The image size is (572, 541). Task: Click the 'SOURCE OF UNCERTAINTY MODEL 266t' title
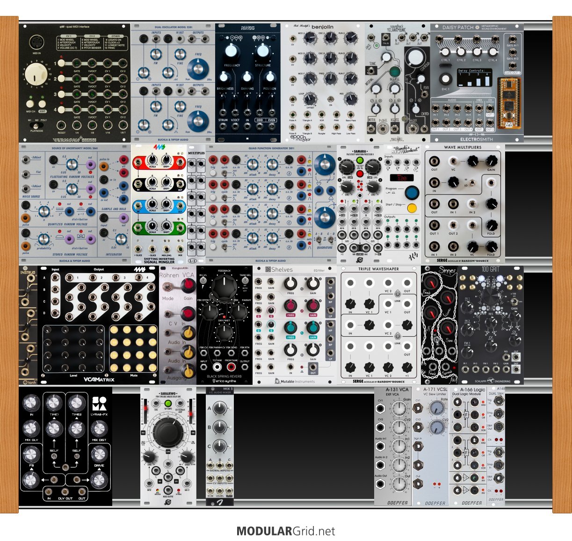coord(75,148)
